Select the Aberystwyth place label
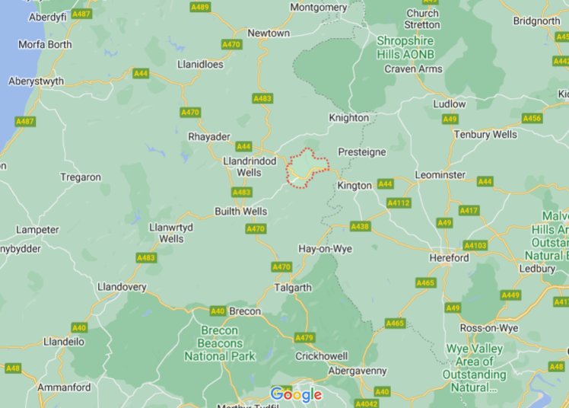Image resolution: width=569 pixels, height=408 pixels. (x=36, y=81)
